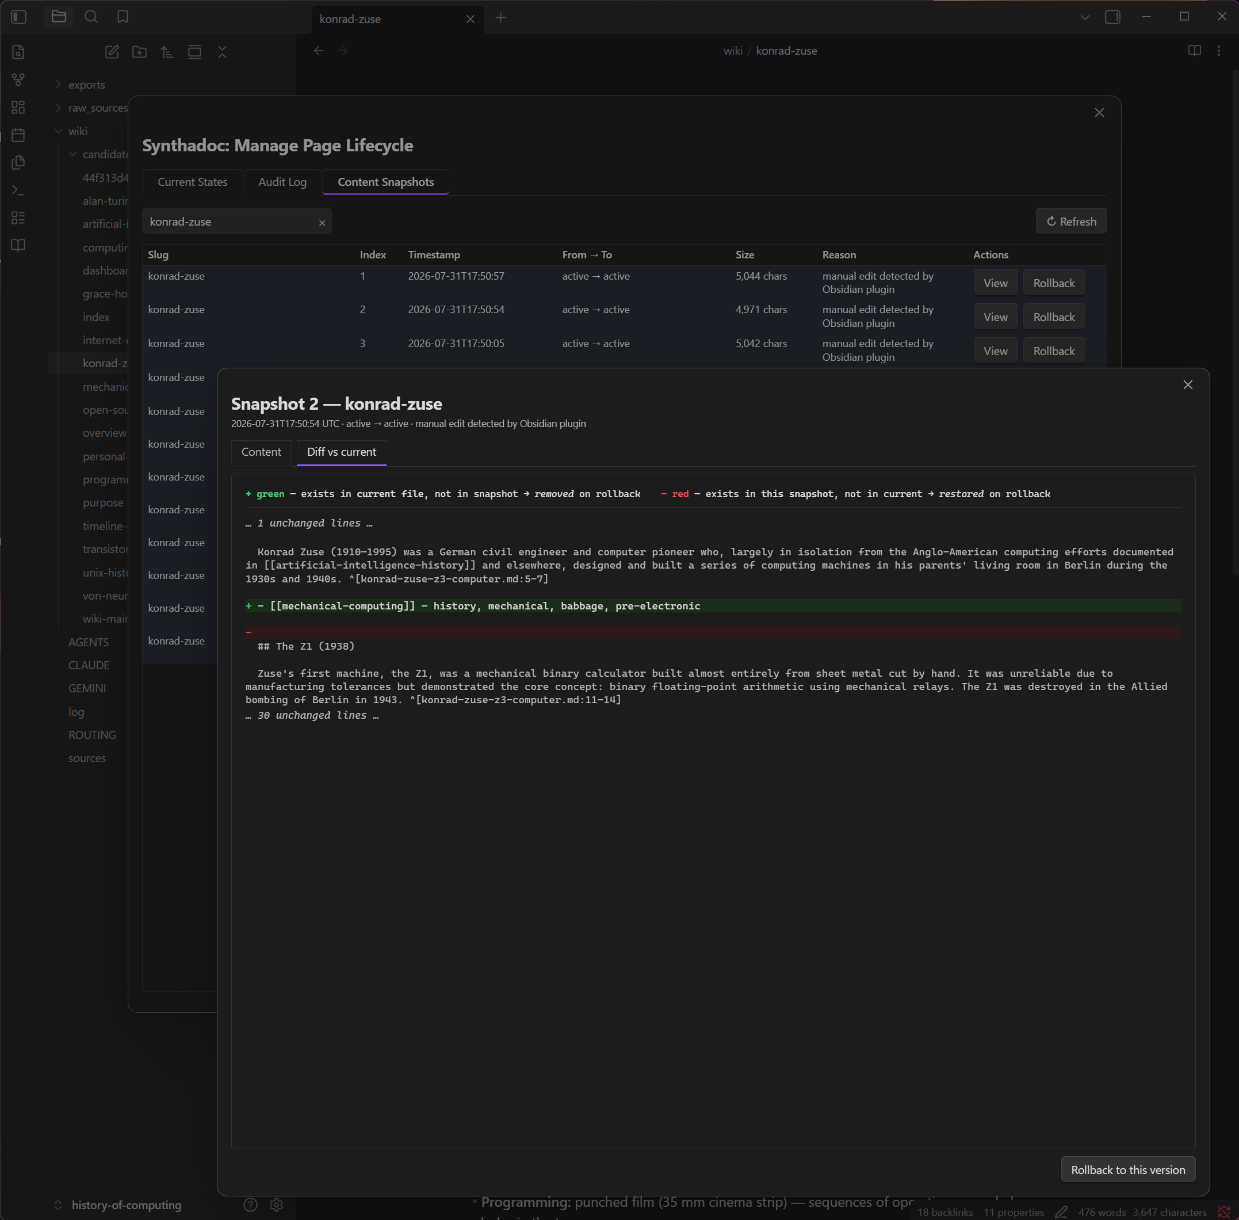
Task: Collapse the candidates folder
Action: tap(72, 154)
